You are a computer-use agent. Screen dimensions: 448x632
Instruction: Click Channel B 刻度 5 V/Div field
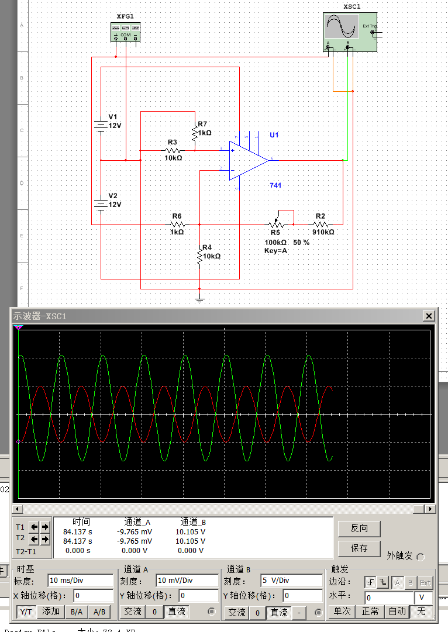pos(291,581)
